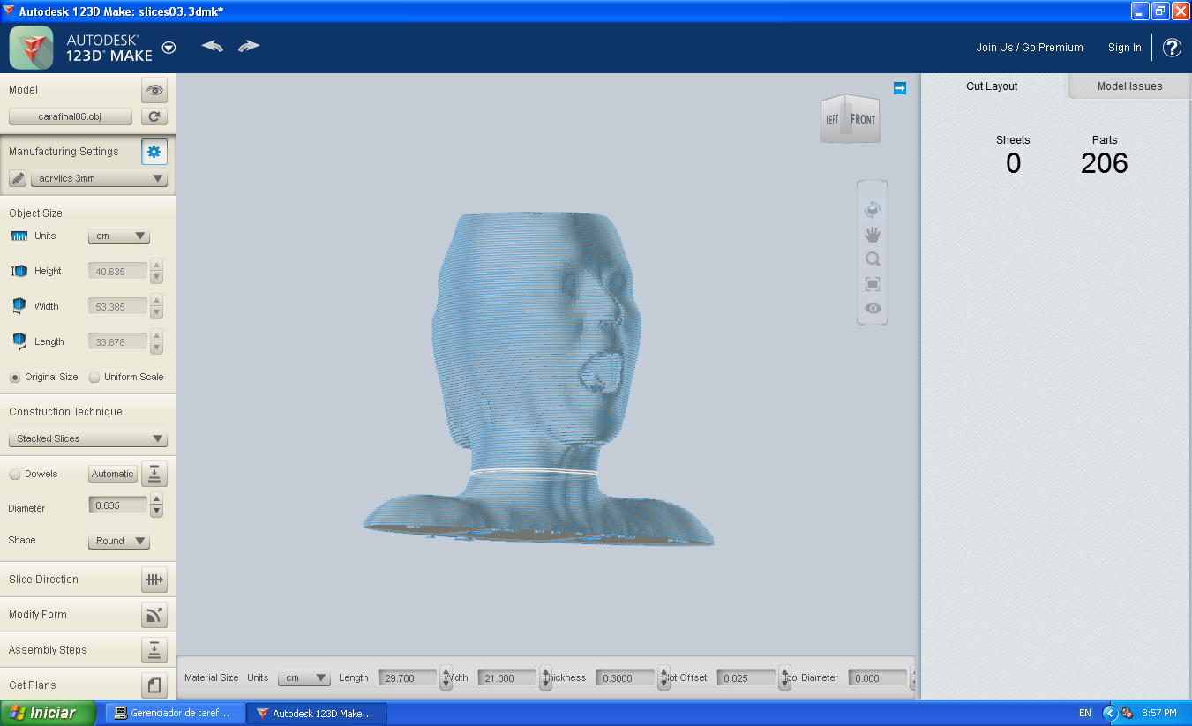Open Assembly Steps tool
This screenshot has height=726, width=1192.
click(154, 650)
